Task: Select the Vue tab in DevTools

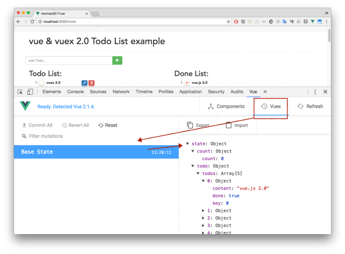Action: tap(253, 92)
